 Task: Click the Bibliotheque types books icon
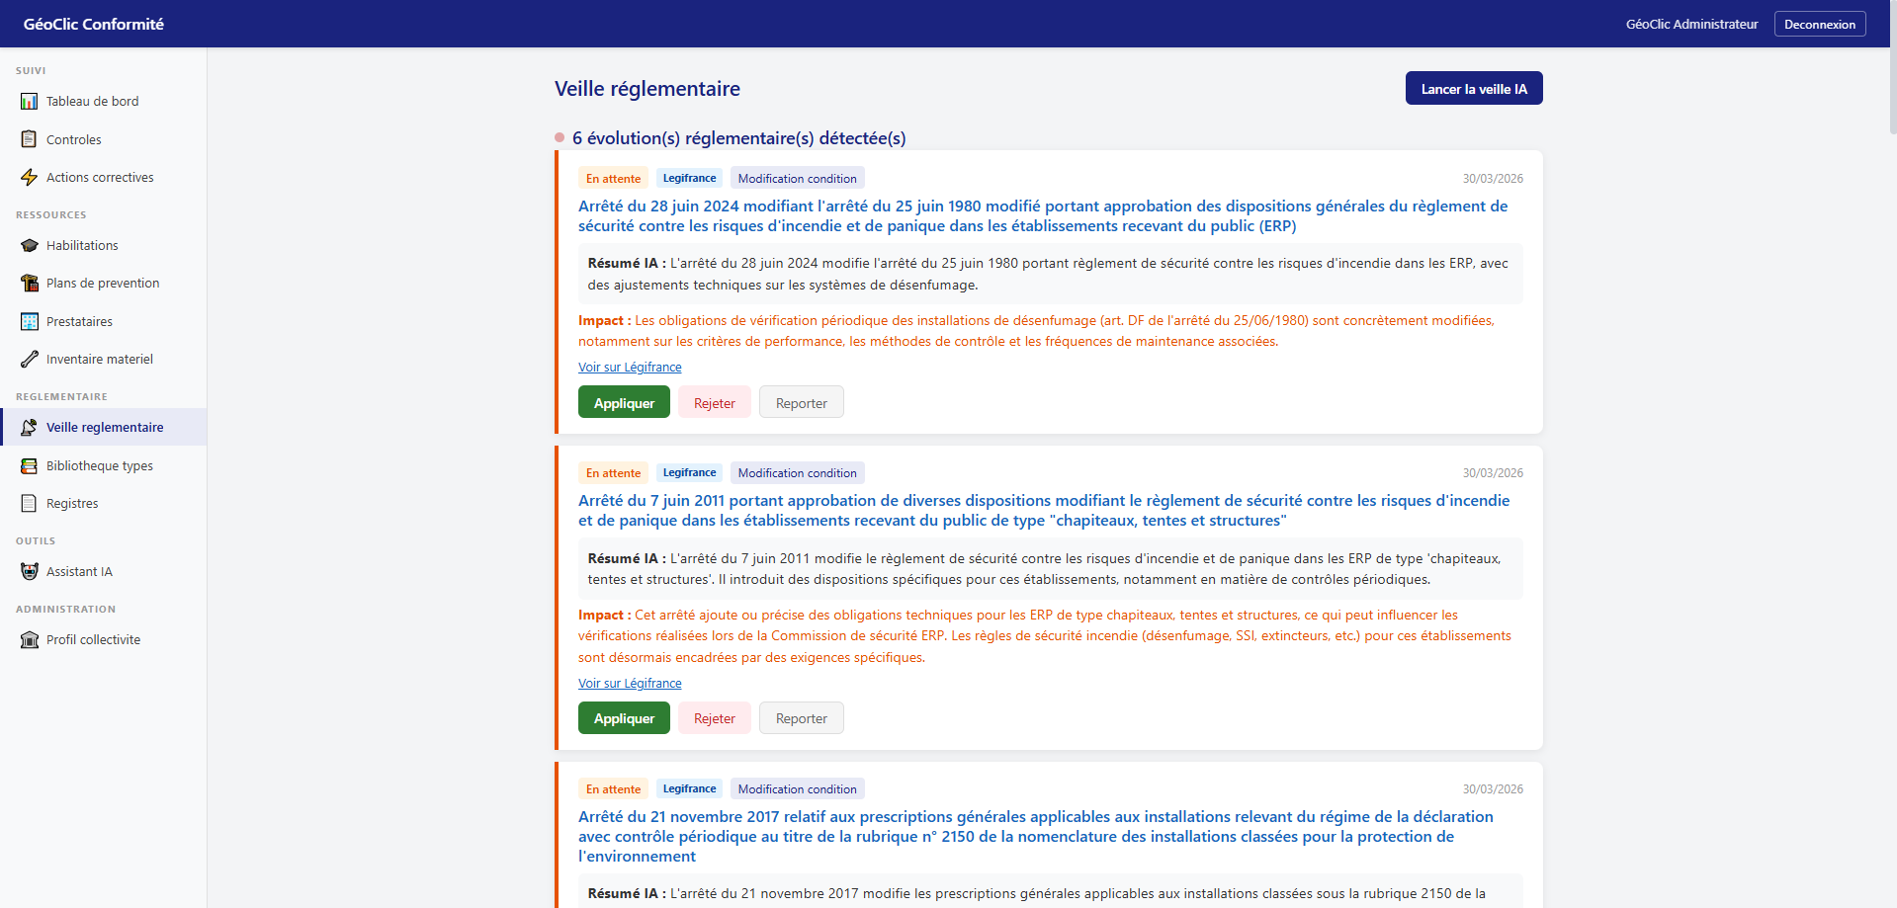click(x=30, y=466)
